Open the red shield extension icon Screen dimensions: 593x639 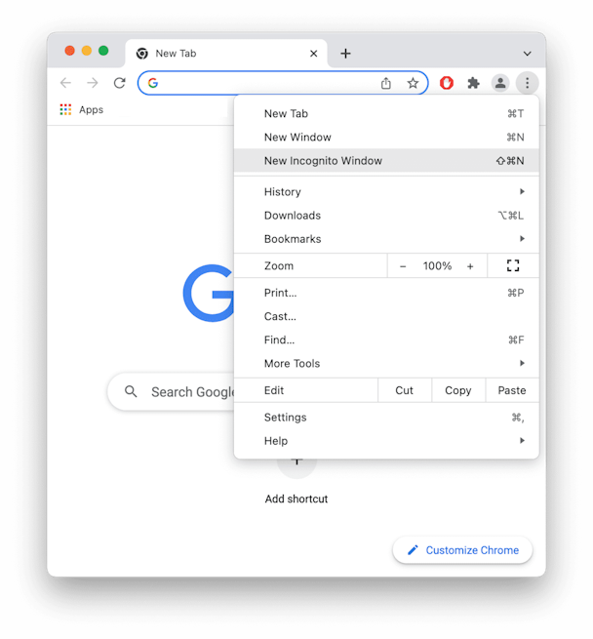coord(447,83)
